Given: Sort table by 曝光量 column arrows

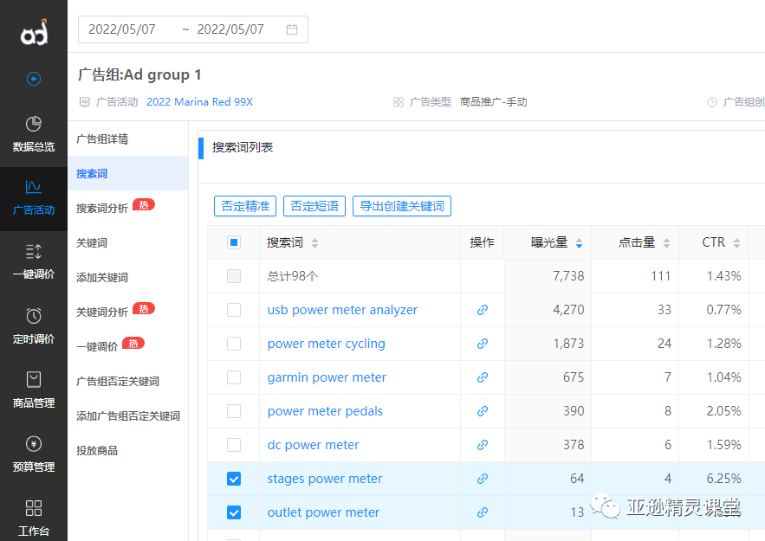Looking at the screenshot, I should click(579, 243).
